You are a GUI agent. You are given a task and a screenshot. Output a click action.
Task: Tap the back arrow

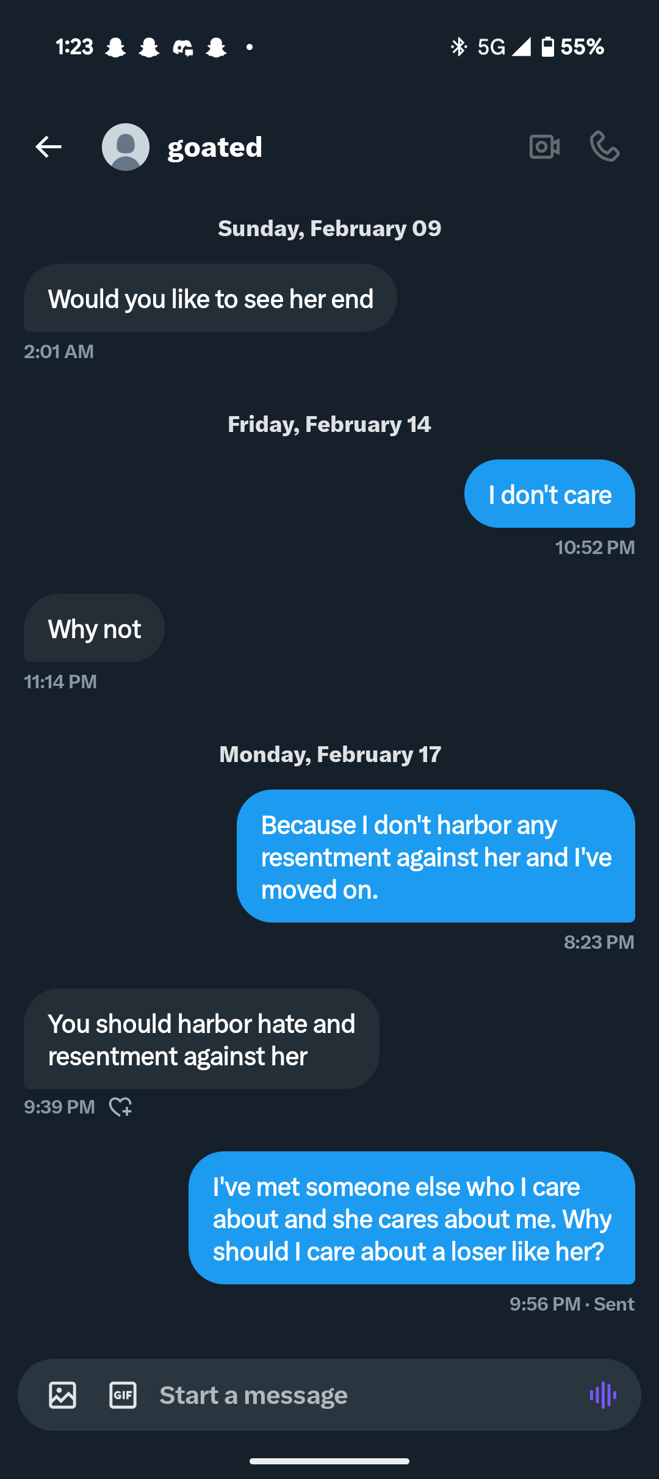click(49, 147)
